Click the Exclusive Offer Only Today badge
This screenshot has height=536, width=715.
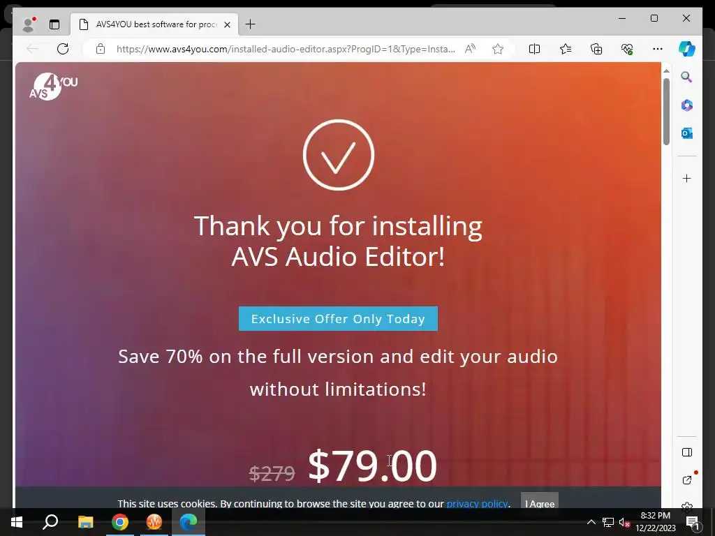338,318
